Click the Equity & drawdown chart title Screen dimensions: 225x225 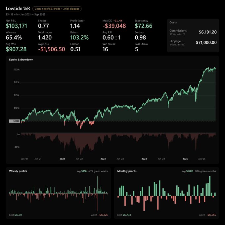pos(21,60)
